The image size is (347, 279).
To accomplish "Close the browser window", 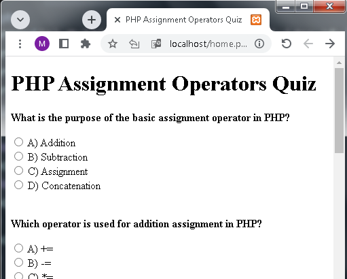I will pyautogui.click(x=329, y=6).
